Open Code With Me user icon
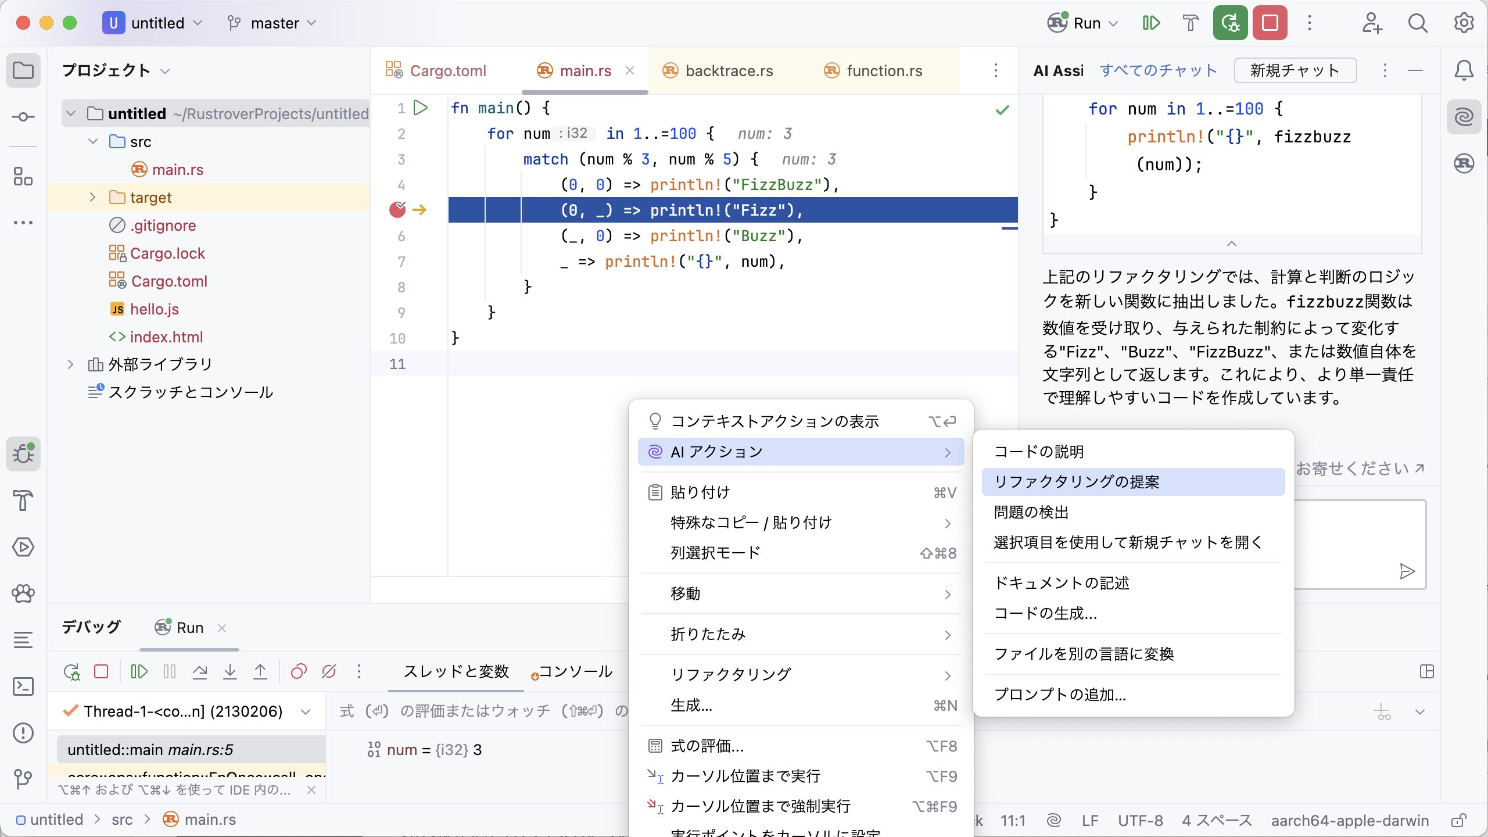 (1372, 23)
